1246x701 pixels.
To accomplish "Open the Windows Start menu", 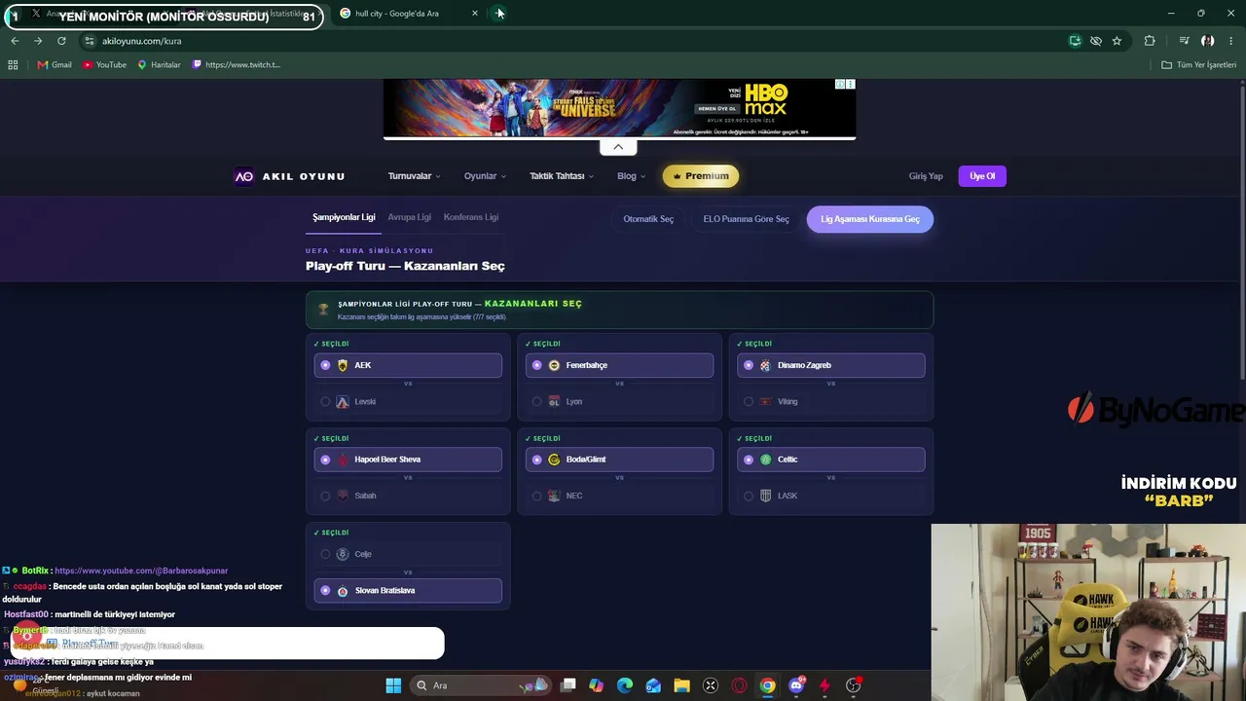I will click(x=393, y=685).
